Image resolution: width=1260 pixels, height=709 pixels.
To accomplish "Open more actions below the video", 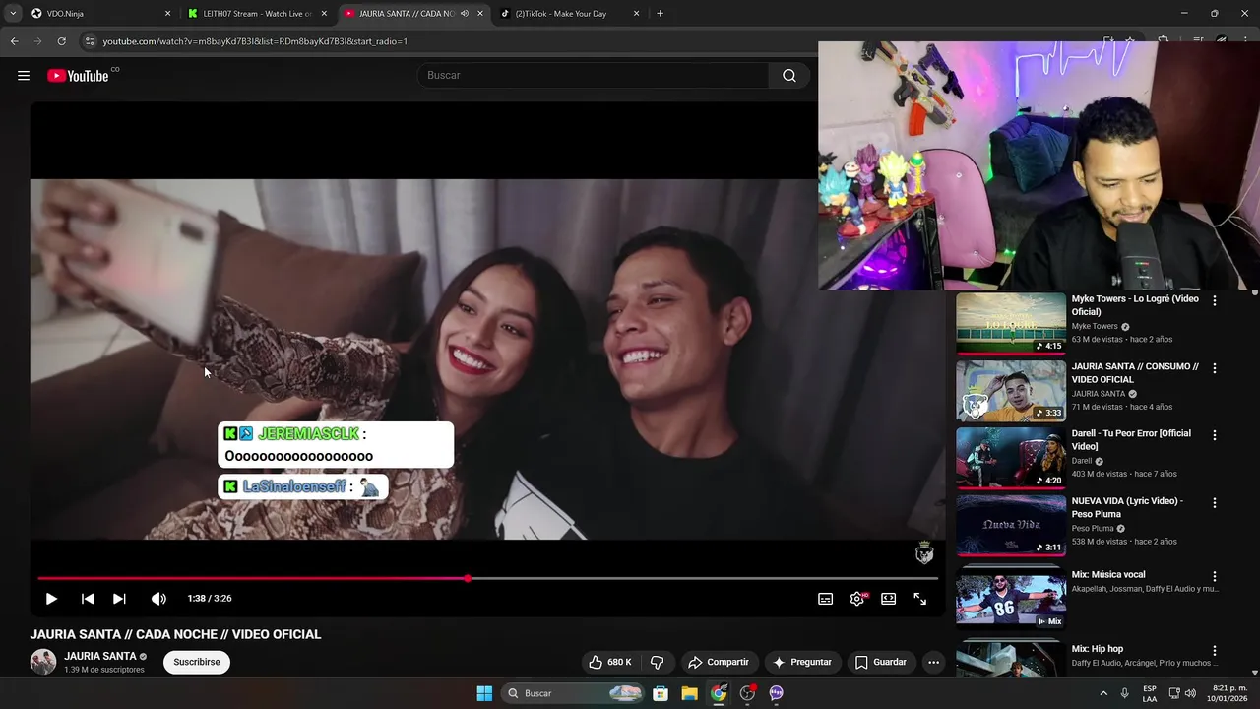I will pyautogui.click(x=933, y=662).
